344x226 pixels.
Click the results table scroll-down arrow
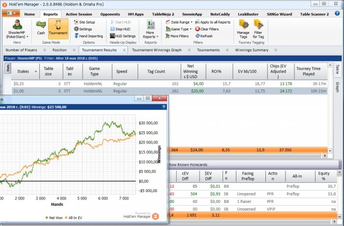pyautogui.click(x=330, y=151)
